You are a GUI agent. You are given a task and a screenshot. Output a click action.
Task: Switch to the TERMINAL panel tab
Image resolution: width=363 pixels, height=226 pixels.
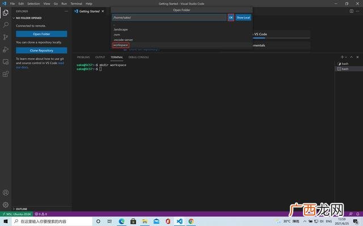(x=117, y=57)
